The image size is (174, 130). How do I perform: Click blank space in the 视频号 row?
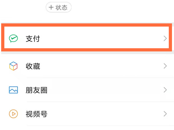click(x=101, y=114)
